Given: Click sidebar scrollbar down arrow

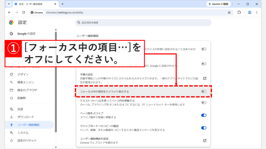Looking at the screenshot, I should [x=56, y=147].
